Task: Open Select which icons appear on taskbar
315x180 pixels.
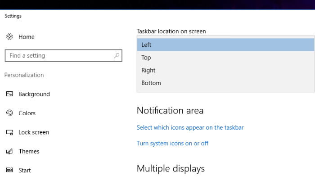Action: tap(190, 127)
